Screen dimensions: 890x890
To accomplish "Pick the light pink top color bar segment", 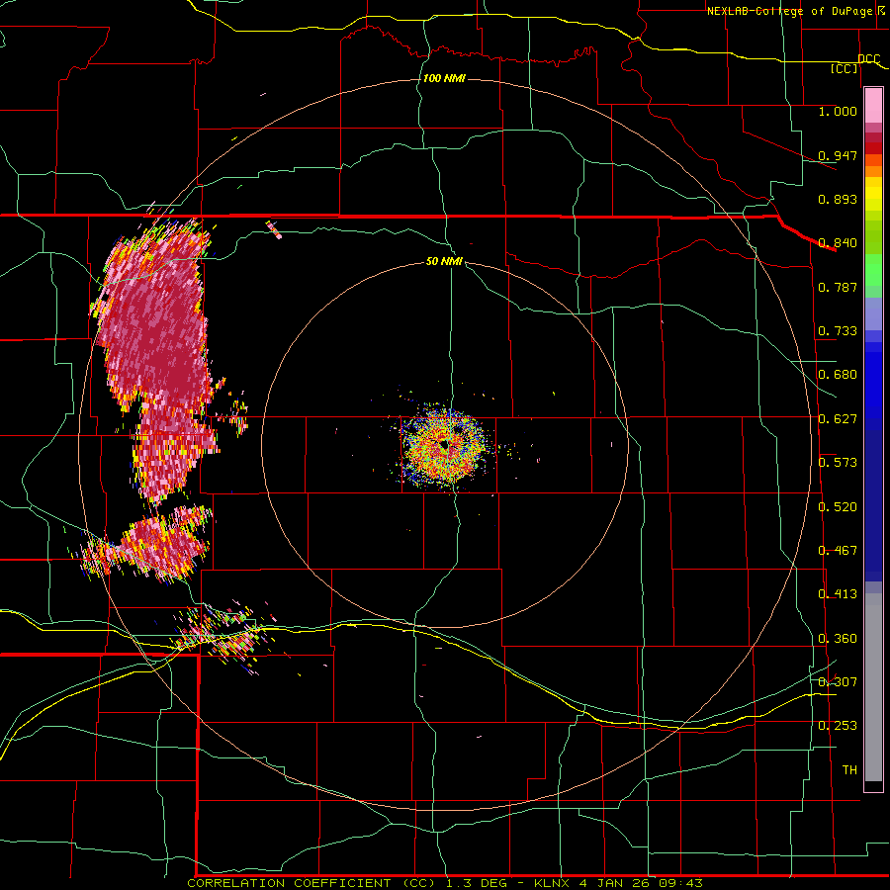I will point(873,106).
